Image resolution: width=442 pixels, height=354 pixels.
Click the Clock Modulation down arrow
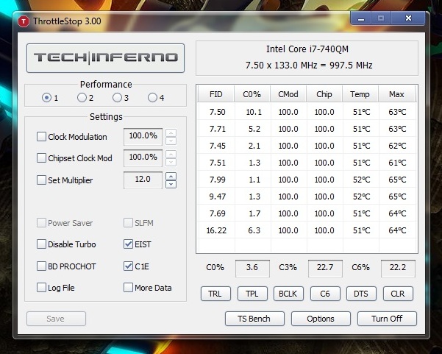point(171,141)
